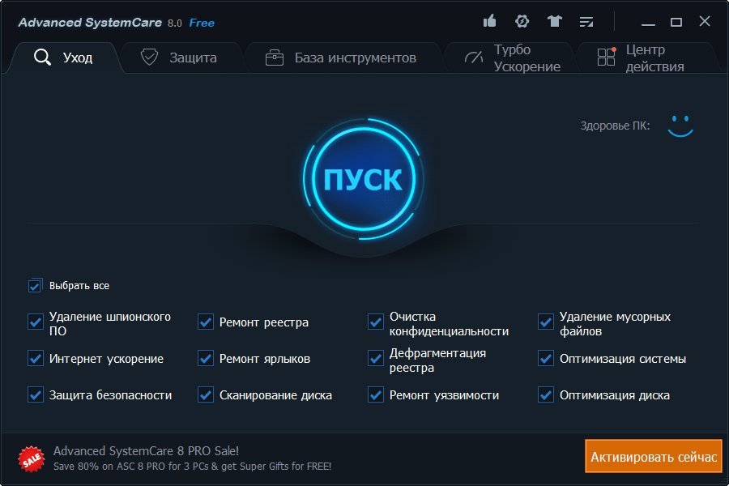Click the Здоровье ПК label
The height and width of the screenshot is (486, 729).
pyautogui.click(x=615, y=126)
